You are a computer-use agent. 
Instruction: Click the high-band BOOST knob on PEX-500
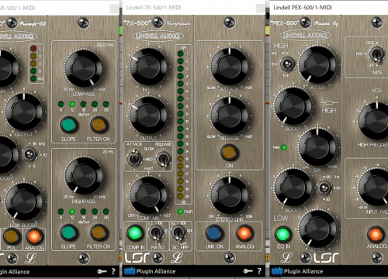tap(293, 106)
